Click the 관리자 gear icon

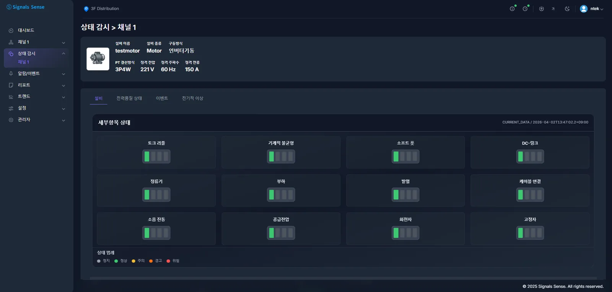tap(11, 120)
